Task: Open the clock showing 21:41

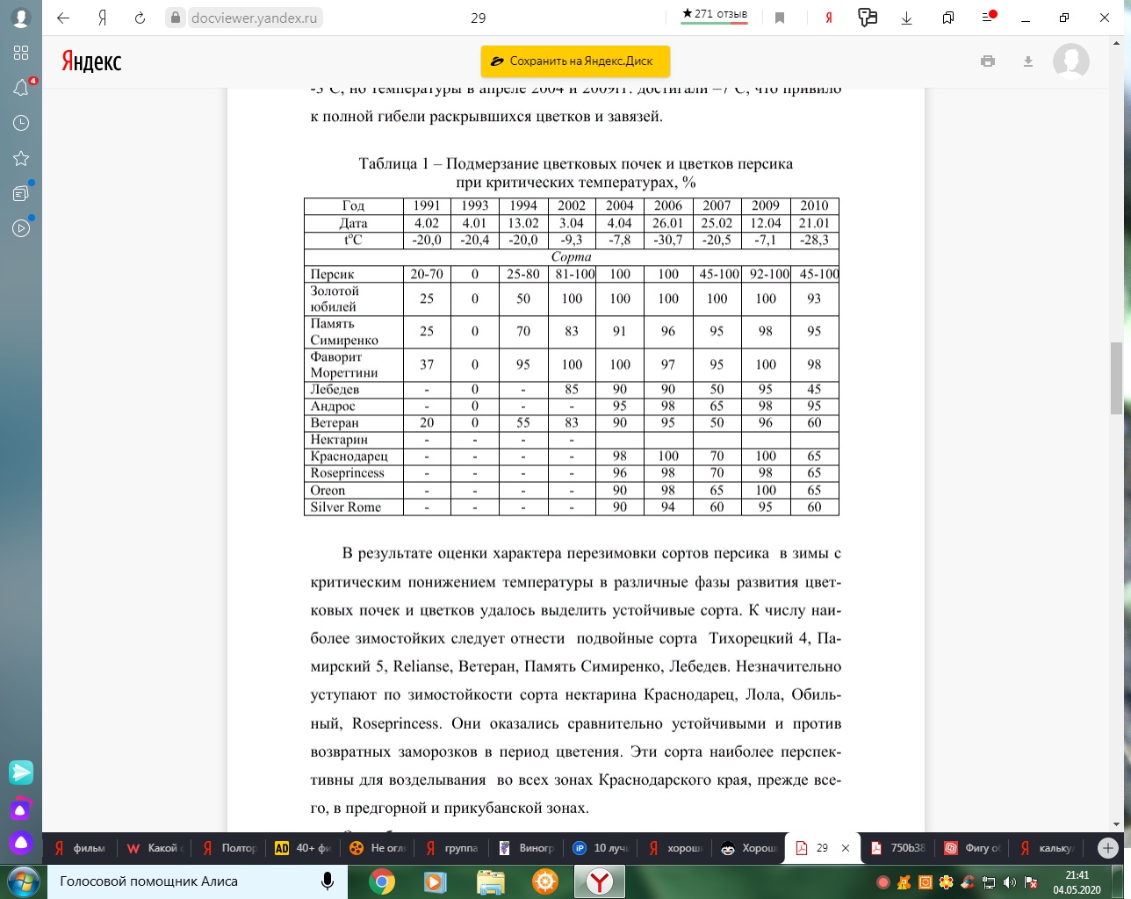Action: click(x=1077, y=882)
